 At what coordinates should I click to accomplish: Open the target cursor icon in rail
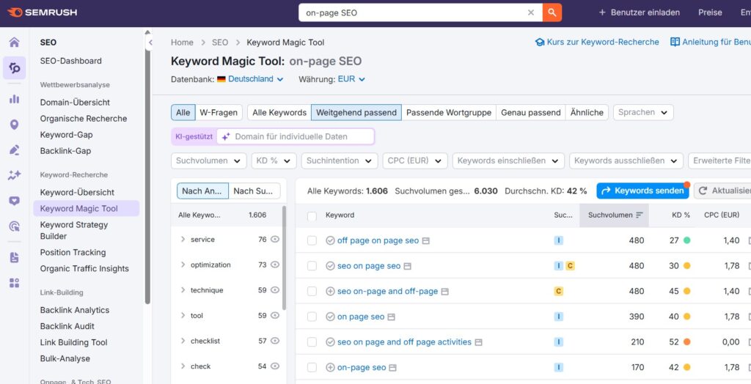15,226
